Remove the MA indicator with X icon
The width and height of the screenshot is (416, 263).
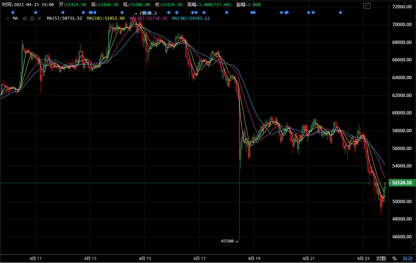coord(39,18)
